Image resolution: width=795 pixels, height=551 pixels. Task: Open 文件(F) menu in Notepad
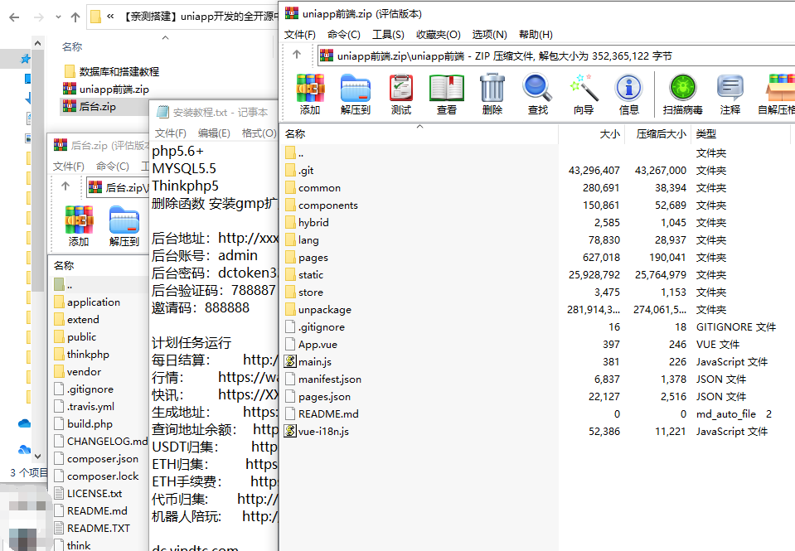click(x=171, y=133)
